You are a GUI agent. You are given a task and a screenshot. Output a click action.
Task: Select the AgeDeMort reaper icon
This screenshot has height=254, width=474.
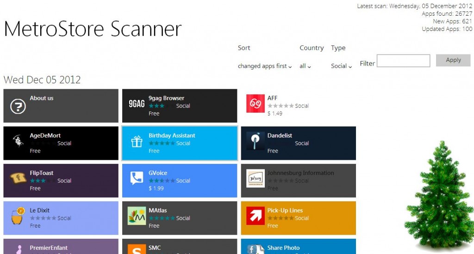tap(18, 141)
